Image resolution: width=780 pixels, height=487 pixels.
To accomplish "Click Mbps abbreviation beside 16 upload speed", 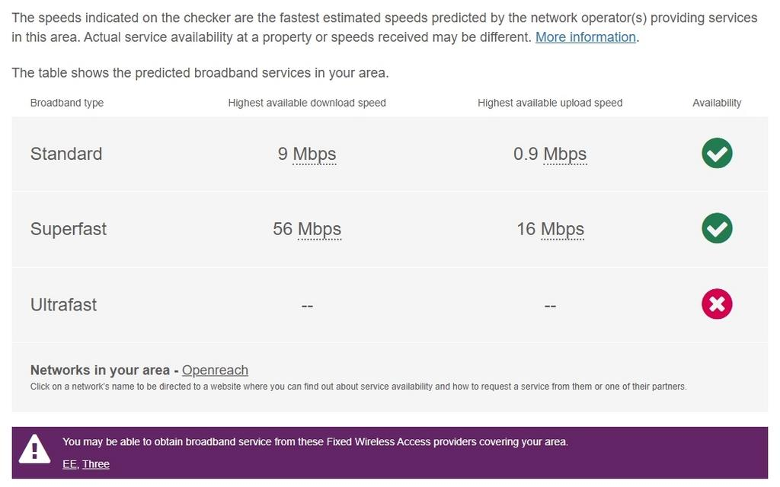I will pyautogui.click(x=562, y=229).
